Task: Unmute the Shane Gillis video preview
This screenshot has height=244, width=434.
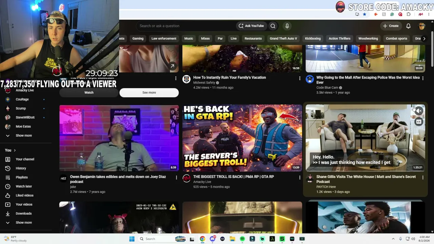Action: [419, 111]
